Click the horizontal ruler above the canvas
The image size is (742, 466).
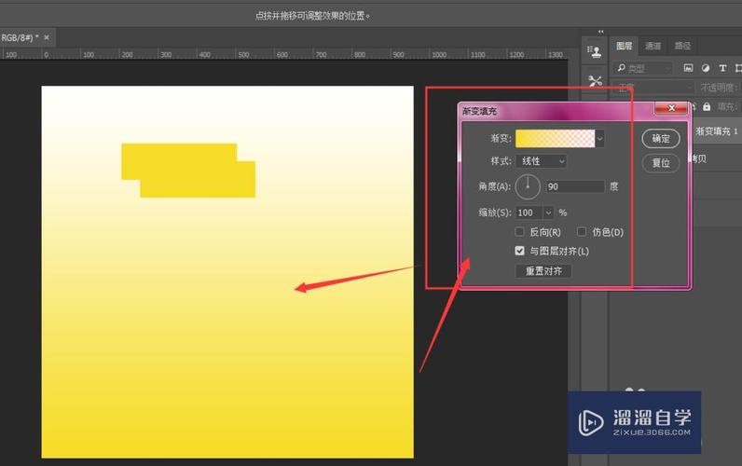click(284, 54)
